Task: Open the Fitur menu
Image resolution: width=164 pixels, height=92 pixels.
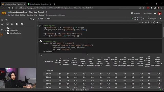Action: 36,15
